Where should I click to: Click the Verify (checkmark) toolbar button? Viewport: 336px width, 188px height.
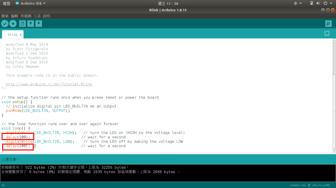[x=5, y=24]
